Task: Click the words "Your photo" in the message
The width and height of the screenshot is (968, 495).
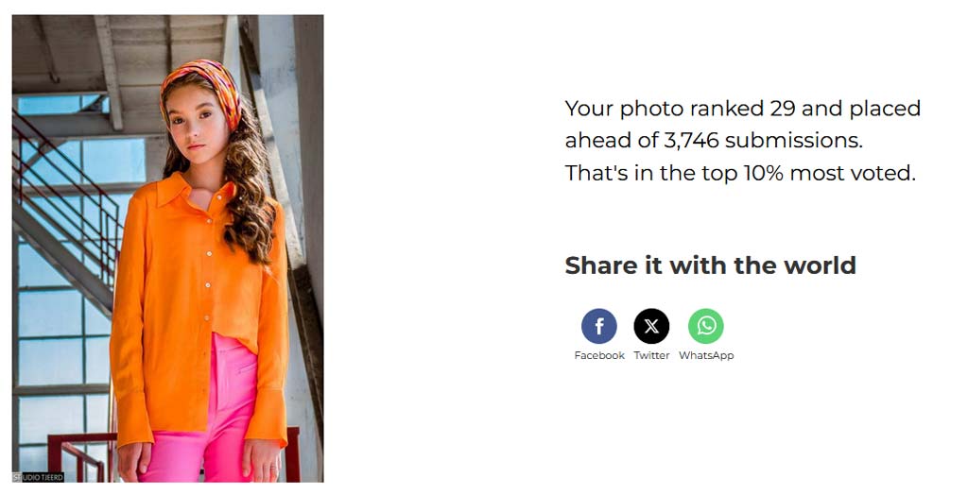Action: tap(624, 109)
